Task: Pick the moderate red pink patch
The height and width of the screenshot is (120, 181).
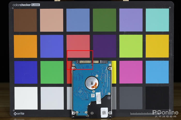Action: (x=78, y=46)
